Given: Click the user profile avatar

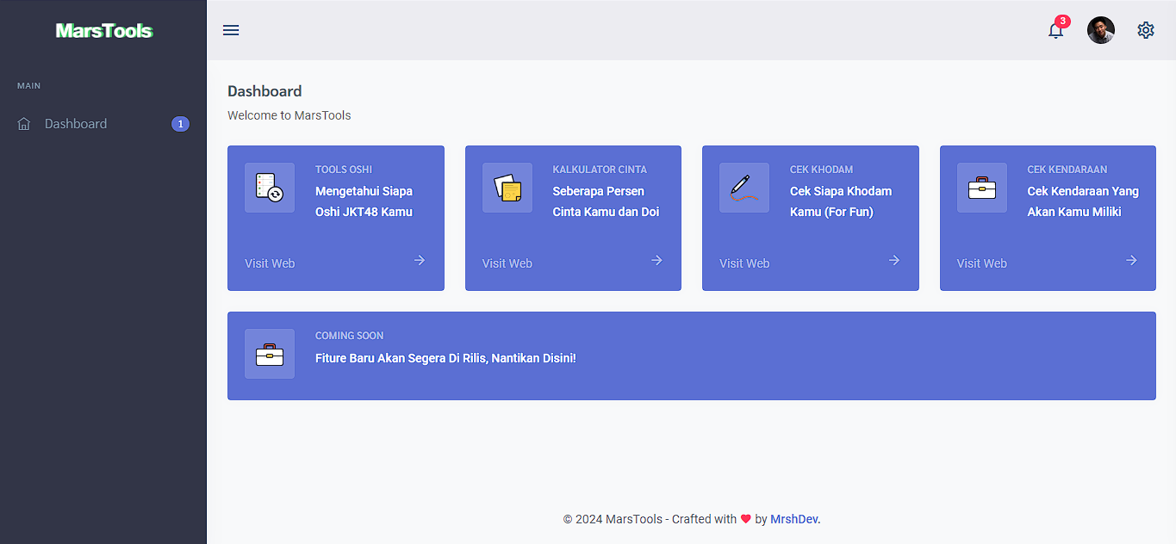Looking at the screenshot, I should click(x=1100, y=30).
